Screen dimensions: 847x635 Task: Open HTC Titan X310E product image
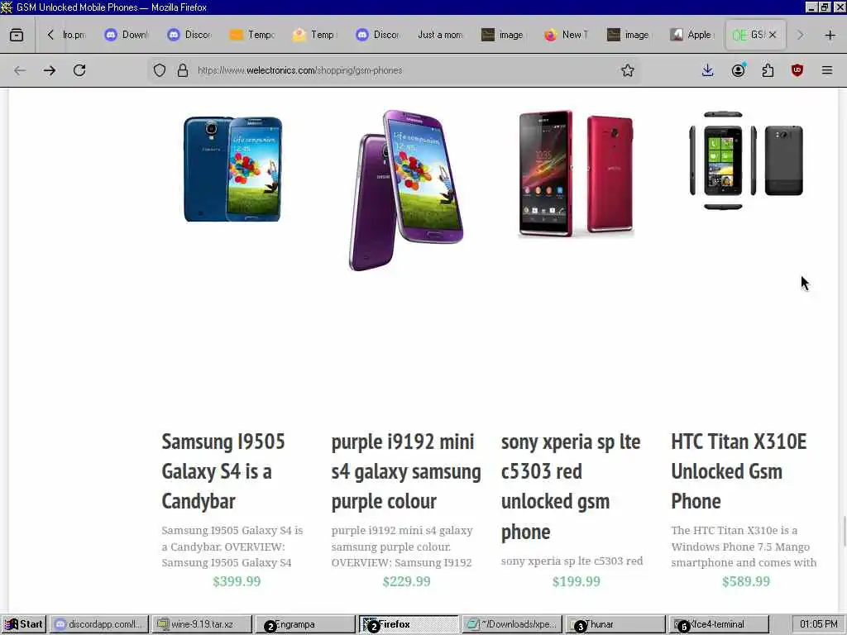coord(746,160)
